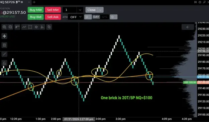
Task: Expand the Close button dropdown arrow
Action: 100,10
